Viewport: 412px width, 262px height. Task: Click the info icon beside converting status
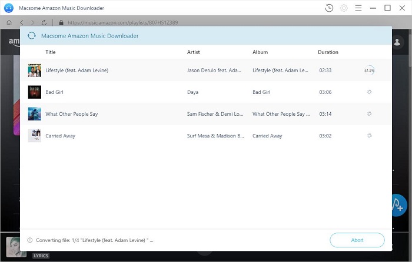[x=30, y=240]
